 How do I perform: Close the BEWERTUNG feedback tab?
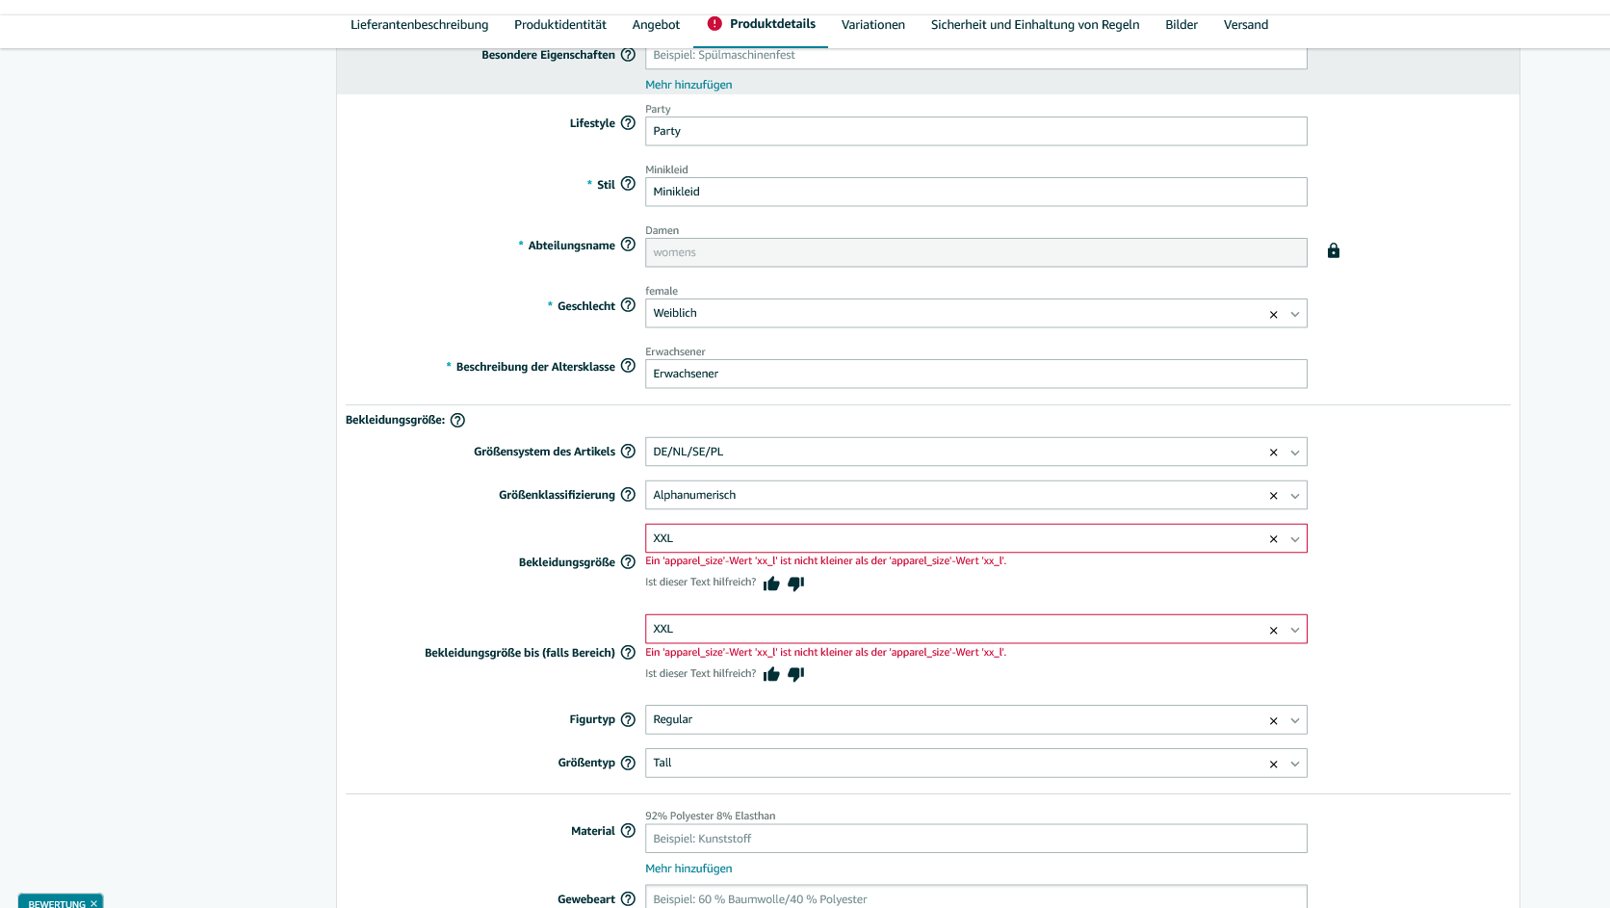[x=93, y=903]
